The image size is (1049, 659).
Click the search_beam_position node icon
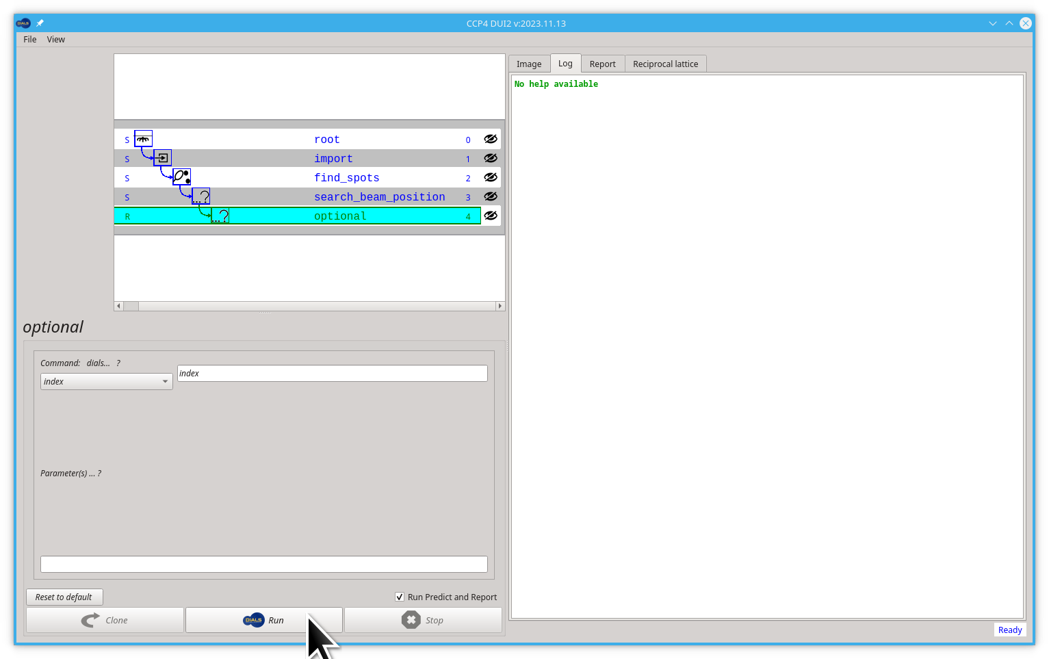point(200,196)
